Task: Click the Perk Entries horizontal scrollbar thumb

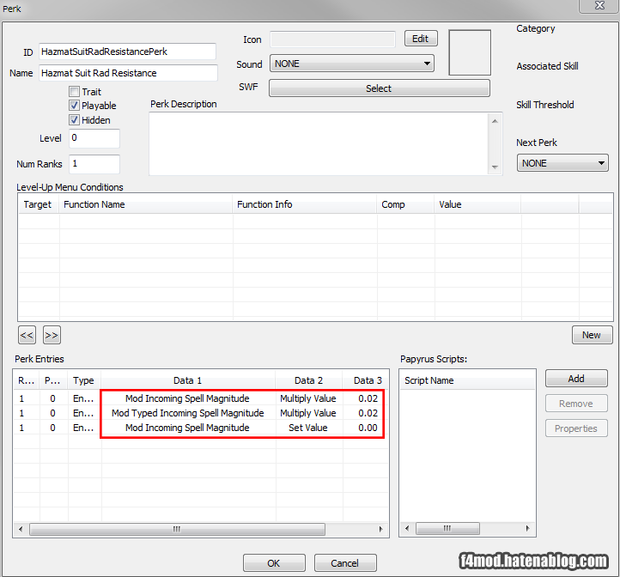Action: point(177,529)
